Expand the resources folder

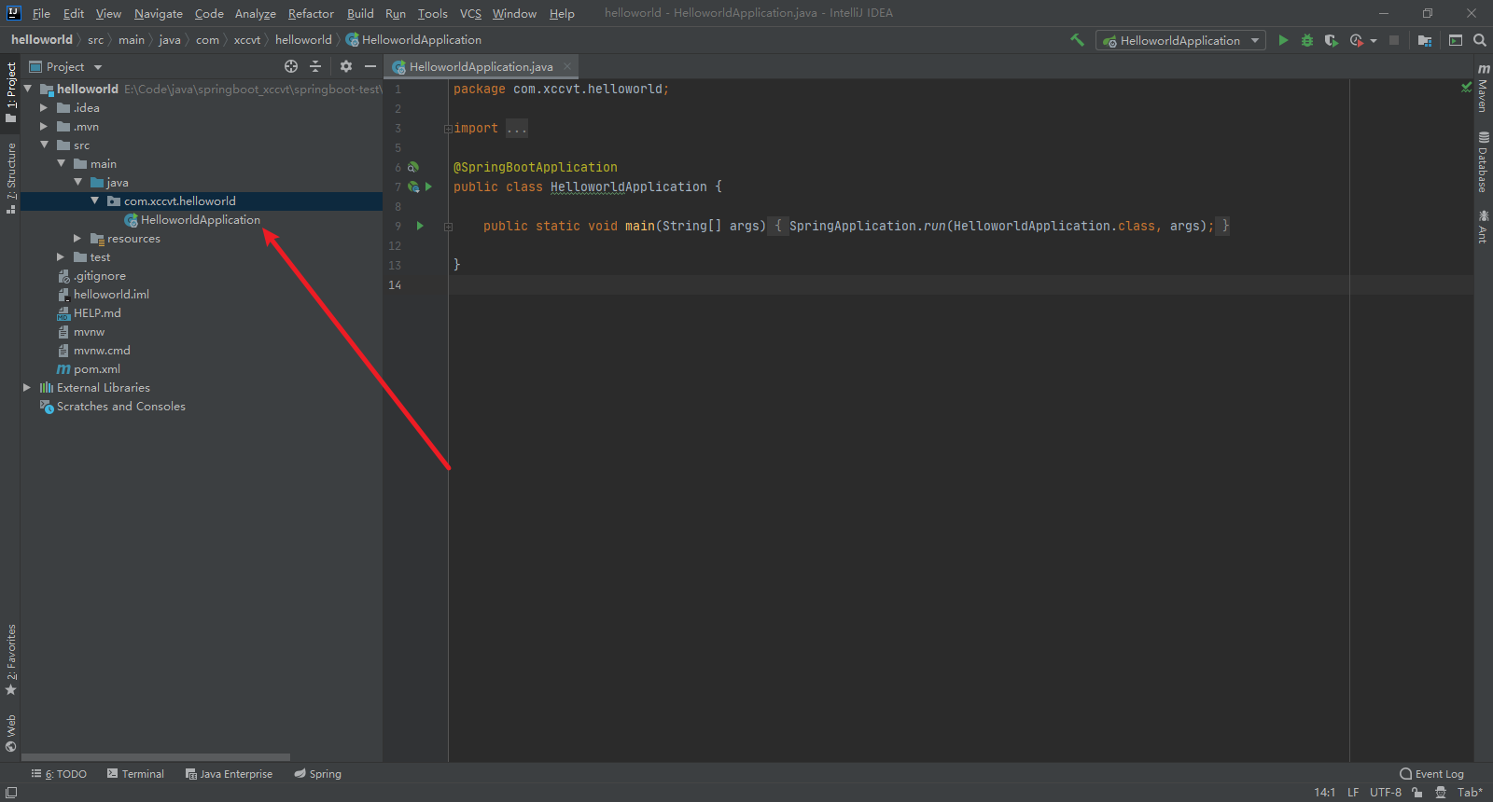[x=77, y=238]
